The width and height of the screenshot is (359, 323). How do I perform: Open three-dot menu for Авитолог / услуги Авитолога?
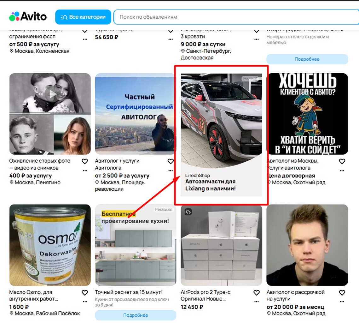click(171, 171)
